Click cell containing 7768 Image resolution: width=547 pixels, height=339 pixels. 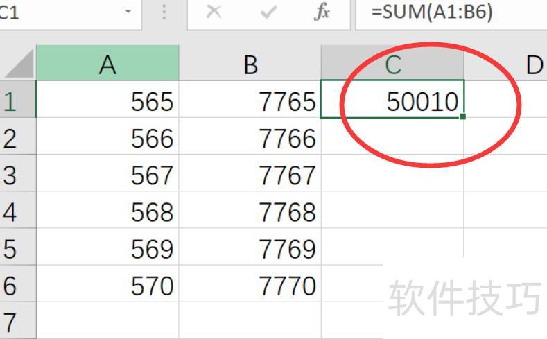pyautogui.click(x=250, y=210)
